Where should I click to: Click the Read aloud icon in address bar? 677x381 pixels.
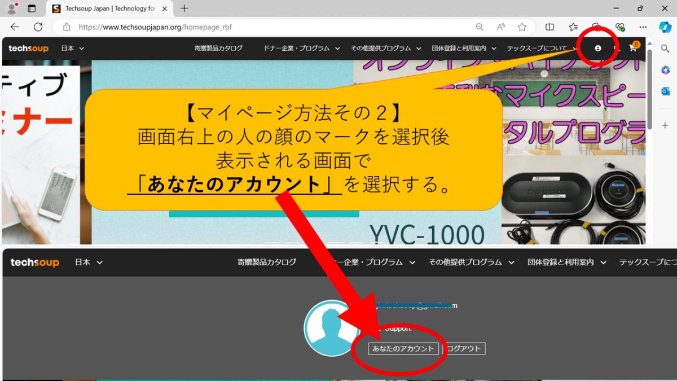pyautogui.click(x=500, y=27)
